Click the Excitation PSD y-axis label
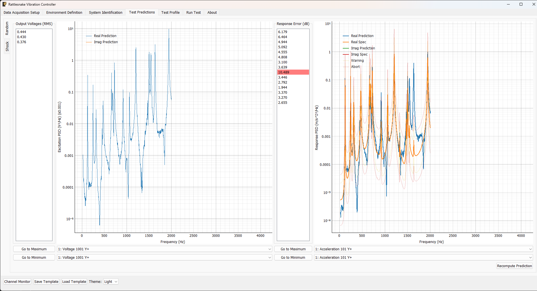 [x=59, y=127]
